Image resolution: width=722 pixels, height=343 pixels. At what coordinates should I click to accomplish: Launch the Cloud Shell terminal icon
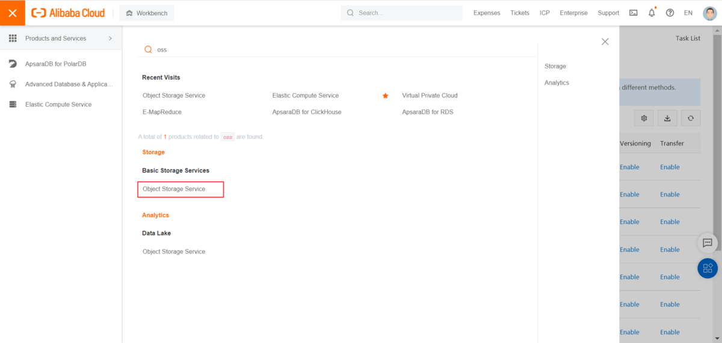pos(634,13)
